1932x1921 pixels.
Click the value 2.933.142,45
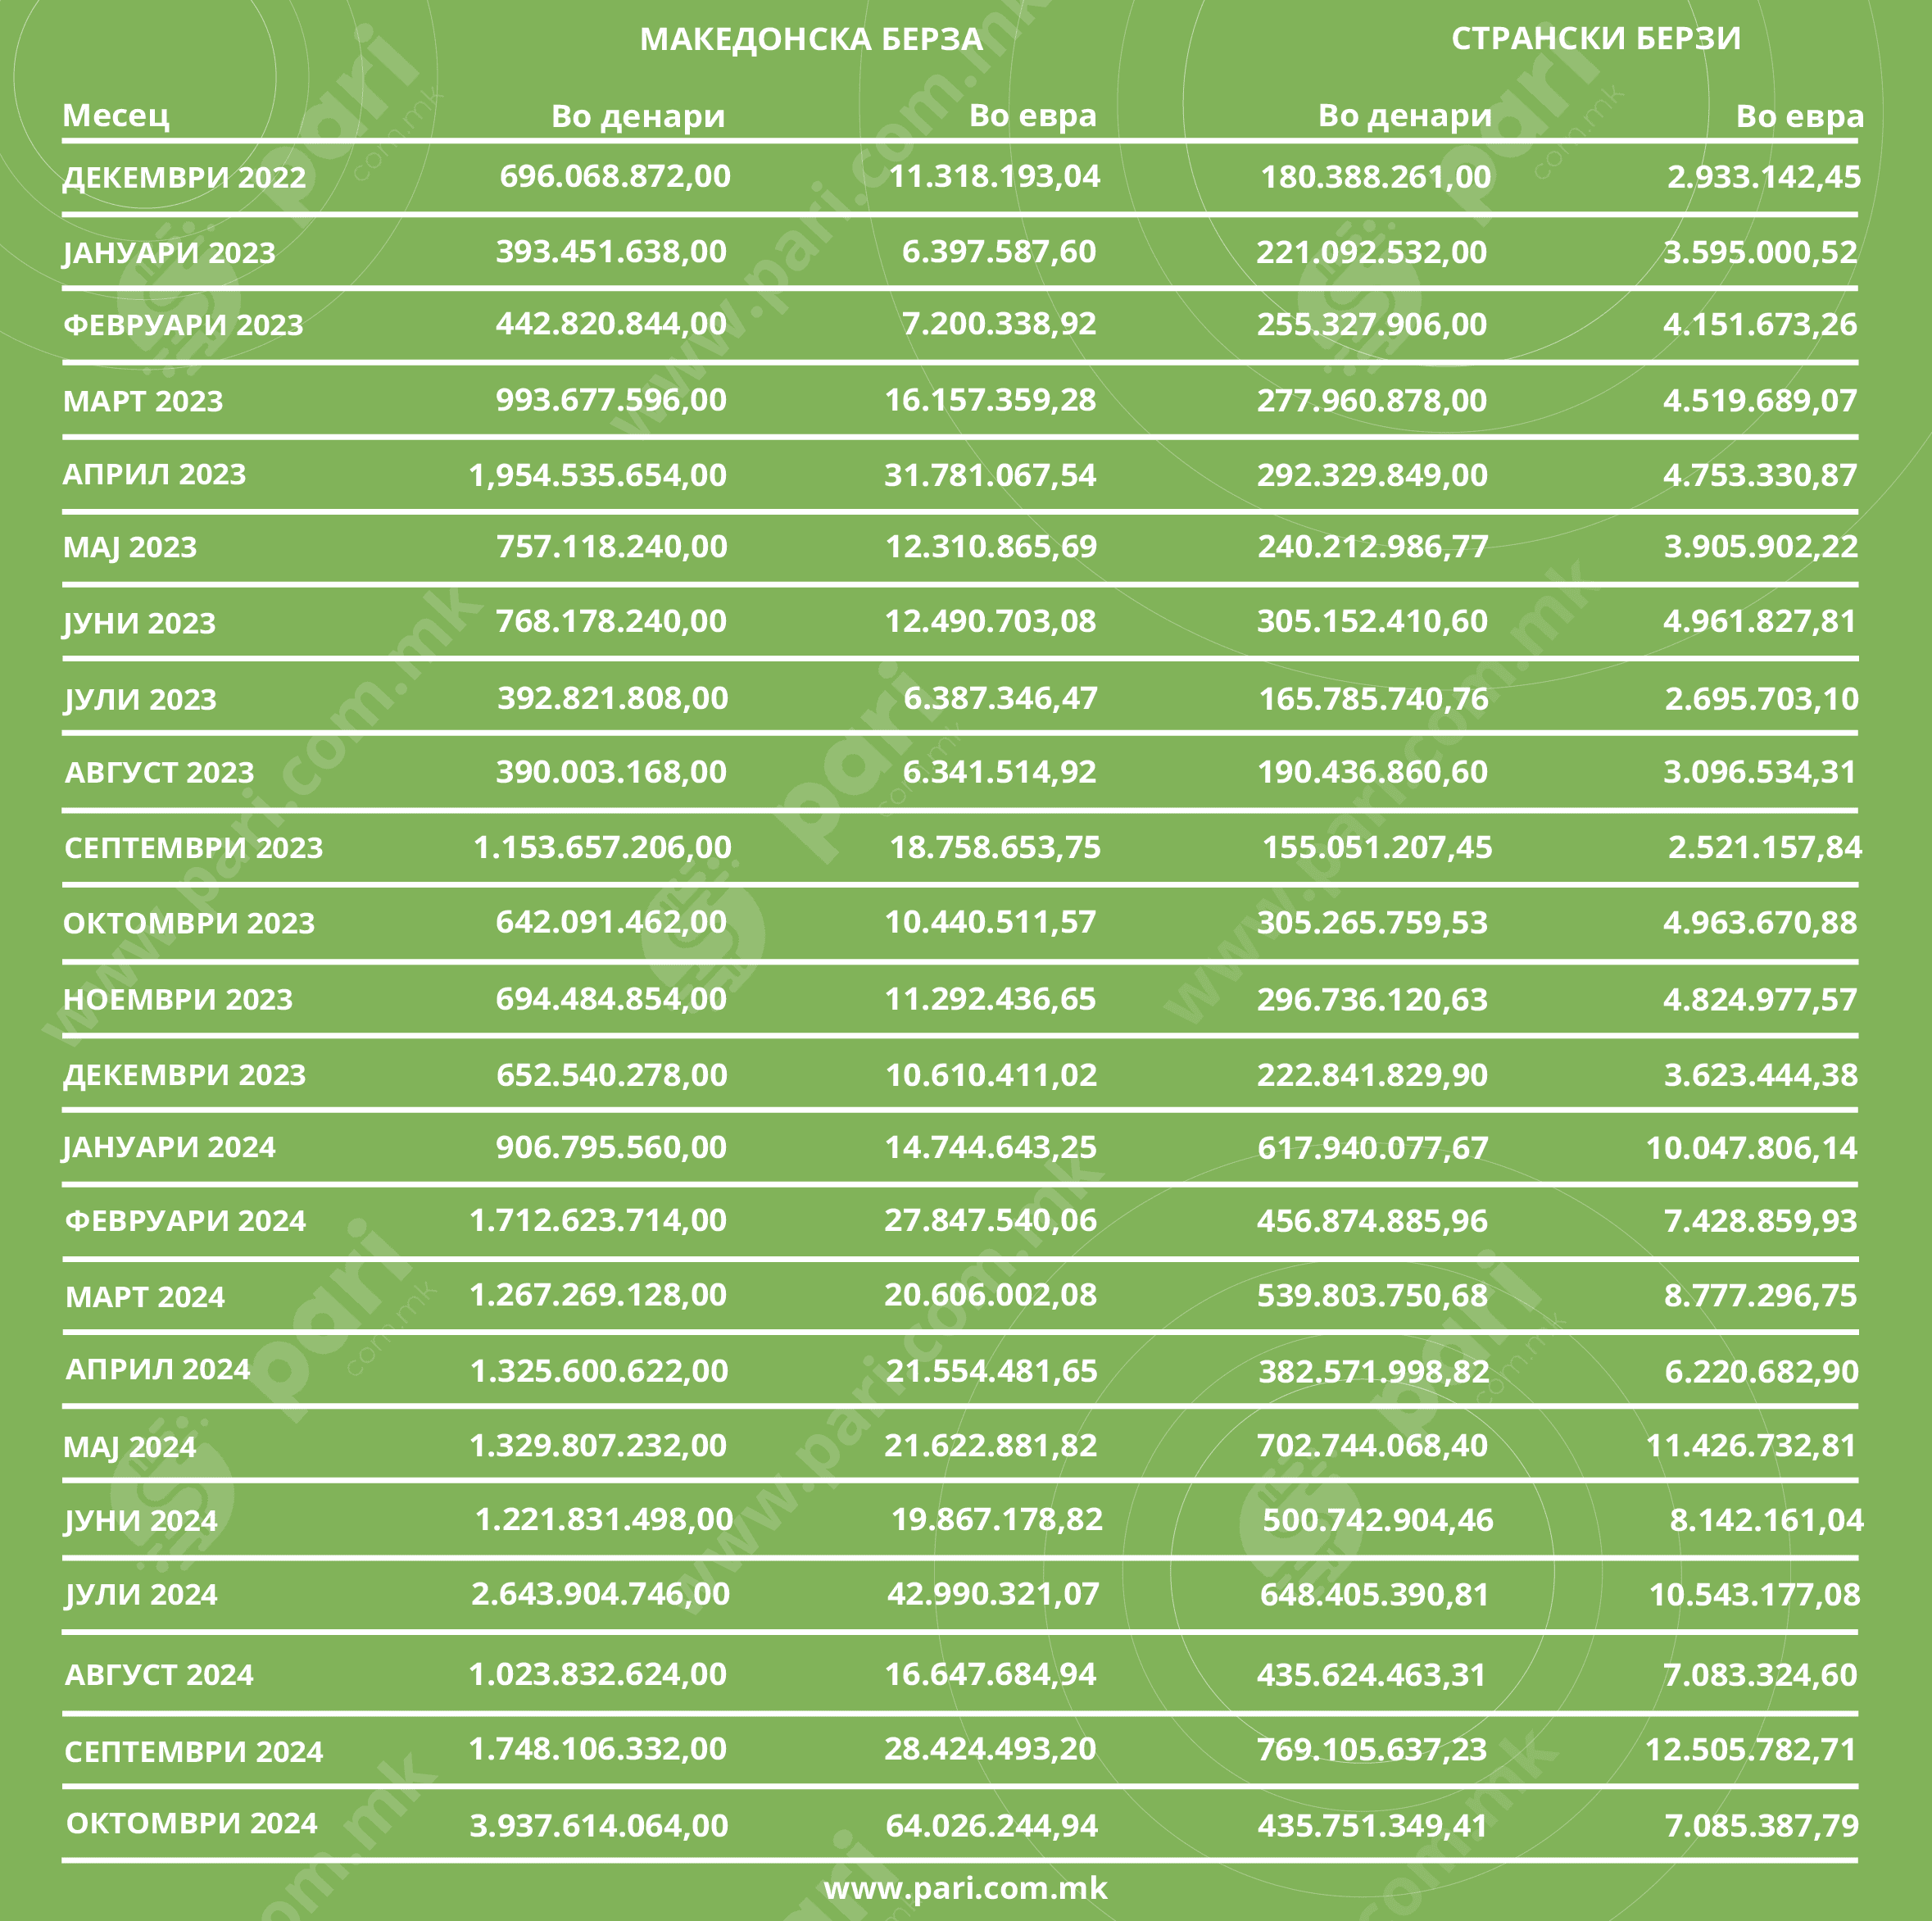pyautogui.click(x=1764, y=177)
